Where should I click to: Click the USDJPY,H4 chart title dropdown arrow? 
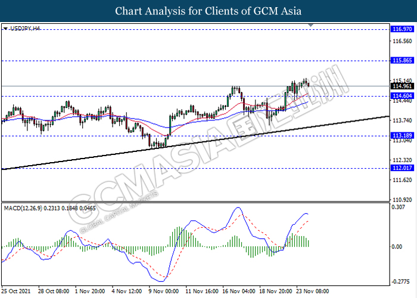click(5, 28)
